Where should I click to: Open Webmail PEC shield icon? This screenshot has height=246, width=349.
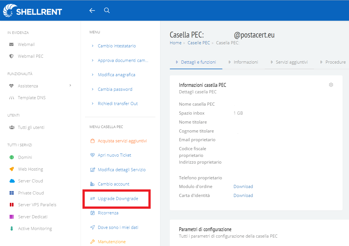coord(12,56)
